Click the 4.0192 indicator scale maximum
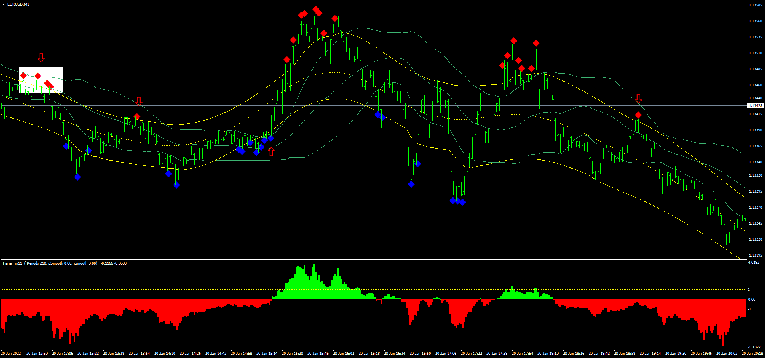 (x=753, y=263)
